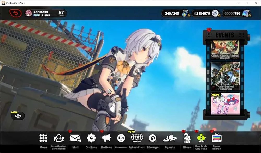Open the More menu grid icon

[x=43, y=138]
